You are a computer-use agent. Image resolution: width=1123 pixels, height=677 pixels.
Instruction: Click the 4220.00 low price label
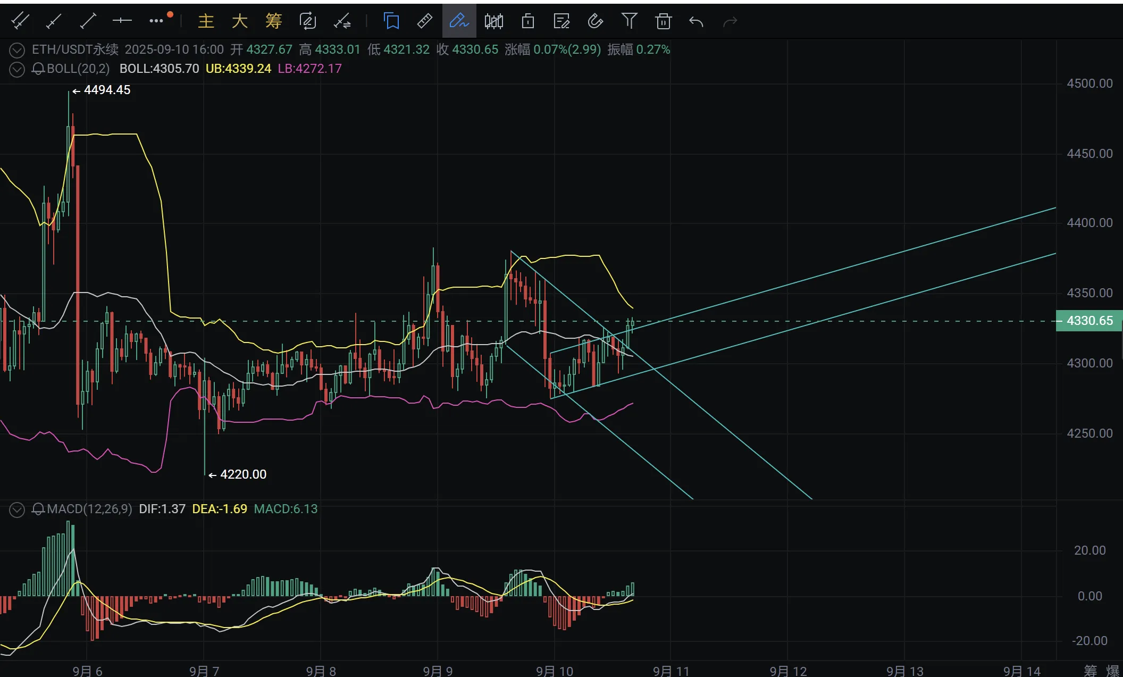[x=243, y=474]
